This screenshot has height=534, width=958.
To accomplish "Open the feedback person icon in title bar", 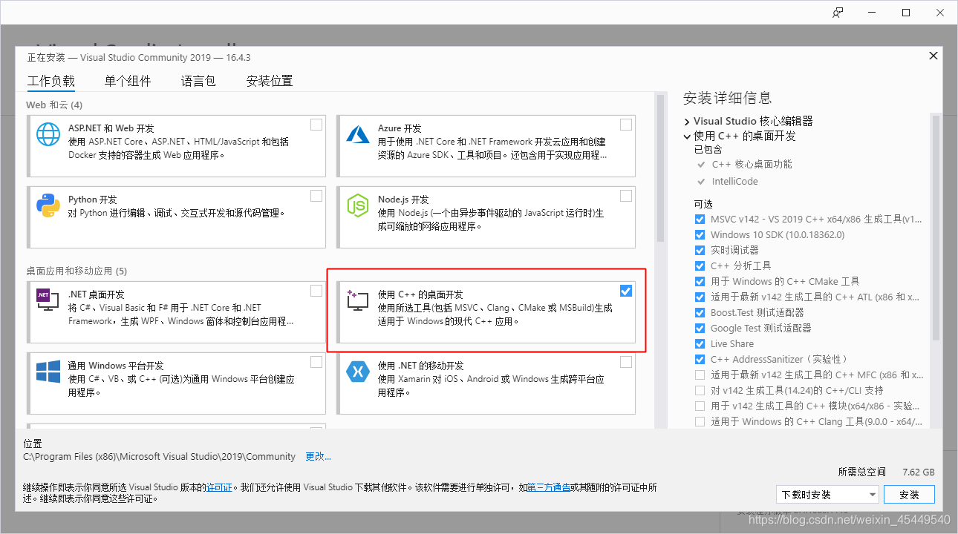I will [x=837, y=12].
